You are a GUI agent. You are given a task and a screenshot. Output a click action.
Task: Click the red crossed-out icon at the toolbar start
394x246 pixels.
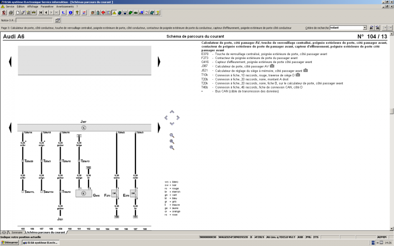[x=4, y=13]
